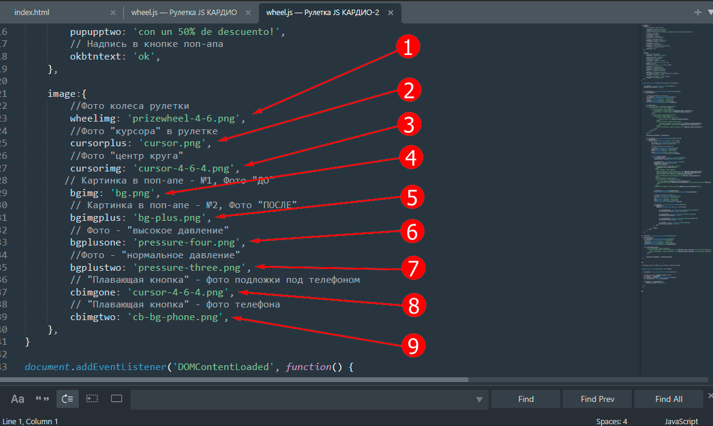The height and width of the screenshot is (426, 713).
Task: Change the JavaScript syntax selector
Action: pyautogui.click(x=681, y=421)
